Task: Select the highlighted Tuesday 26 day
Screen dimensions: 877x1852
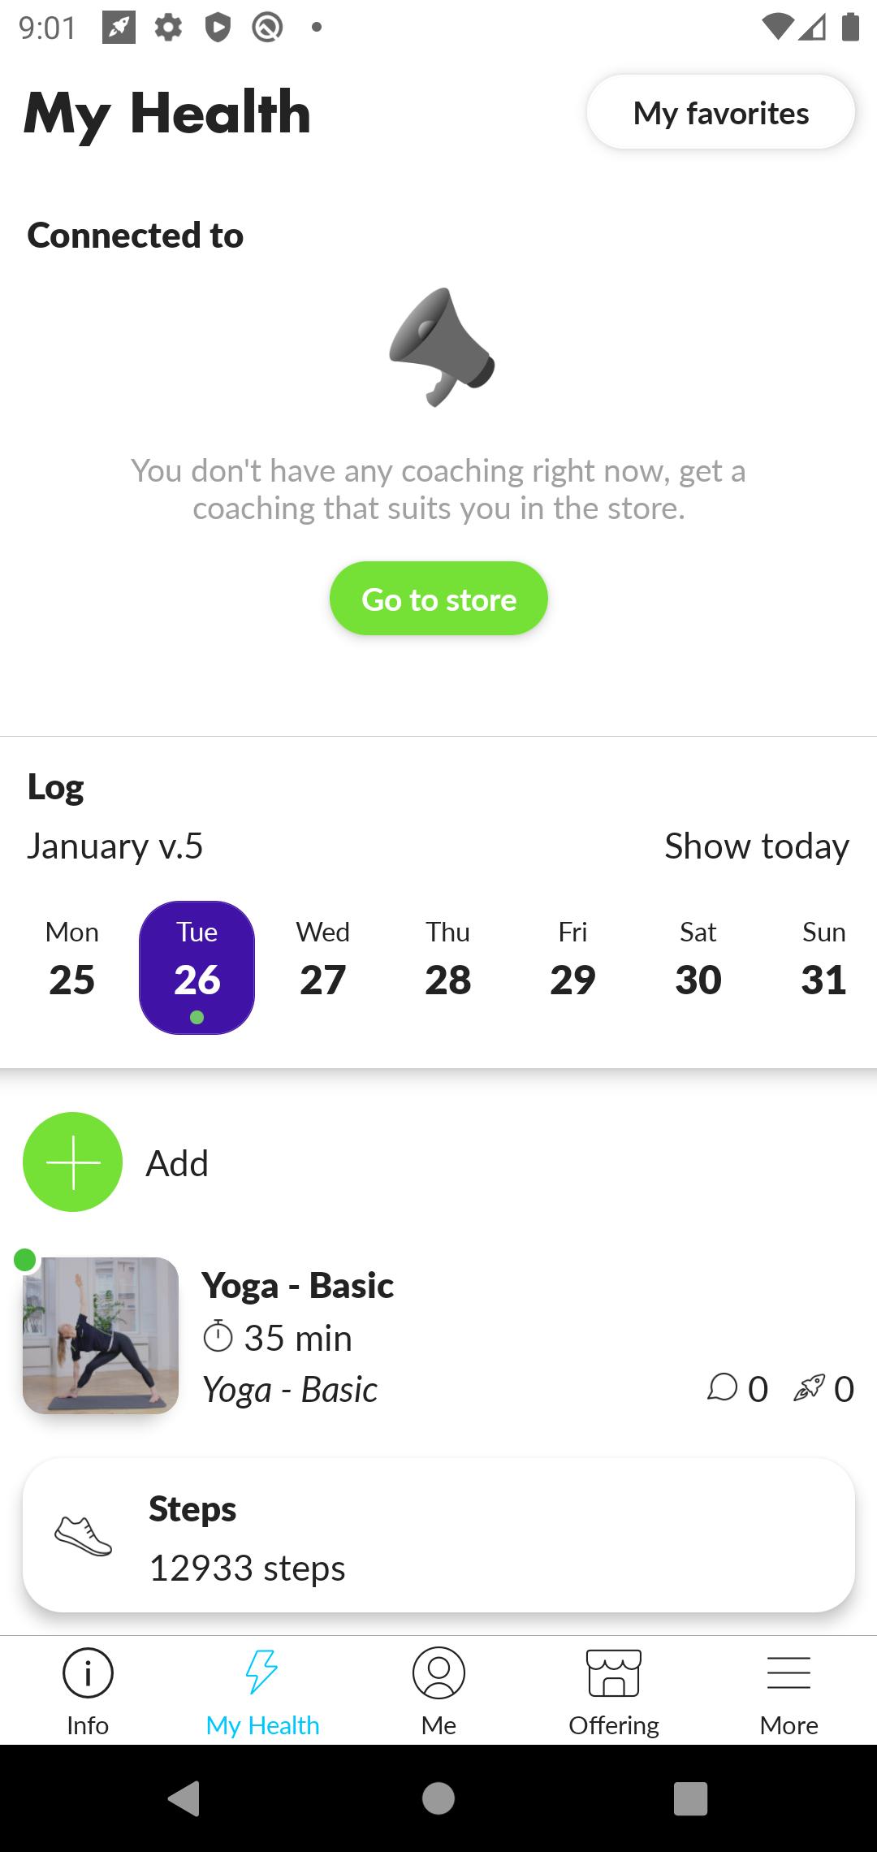Action: pos(197,967)
